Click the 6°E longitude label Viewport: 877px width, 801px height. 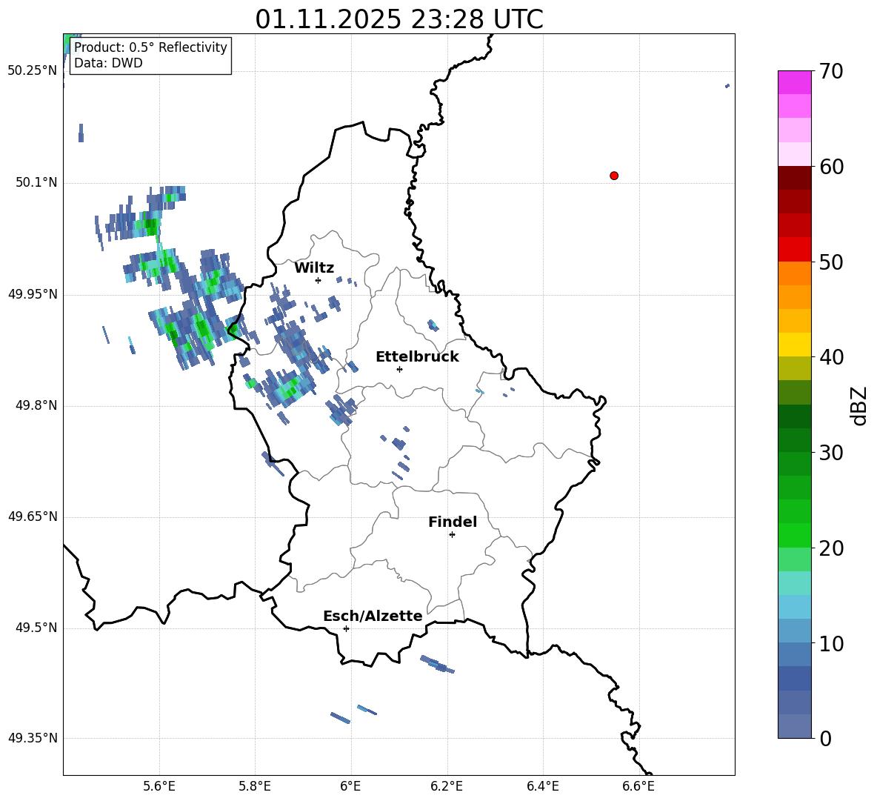tap(350, 786)
